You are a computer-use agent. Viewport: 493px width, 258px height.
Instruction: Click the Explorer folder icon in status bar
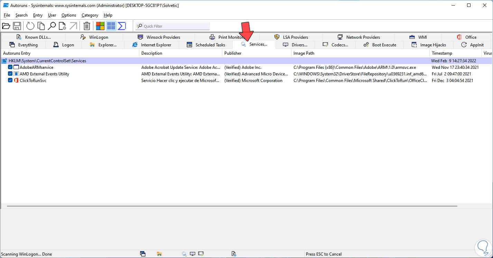point(159,254)
